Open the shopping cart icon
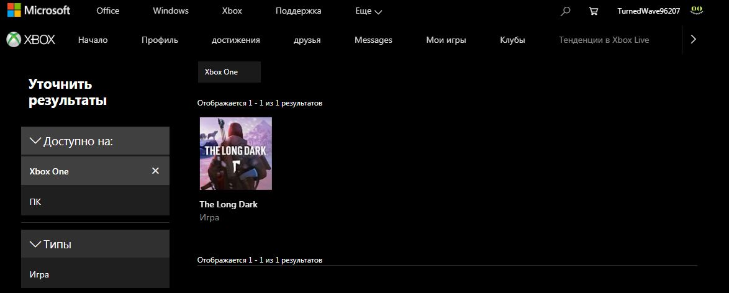The height and width of the screenshot is (293, 729). coord(593,11)
